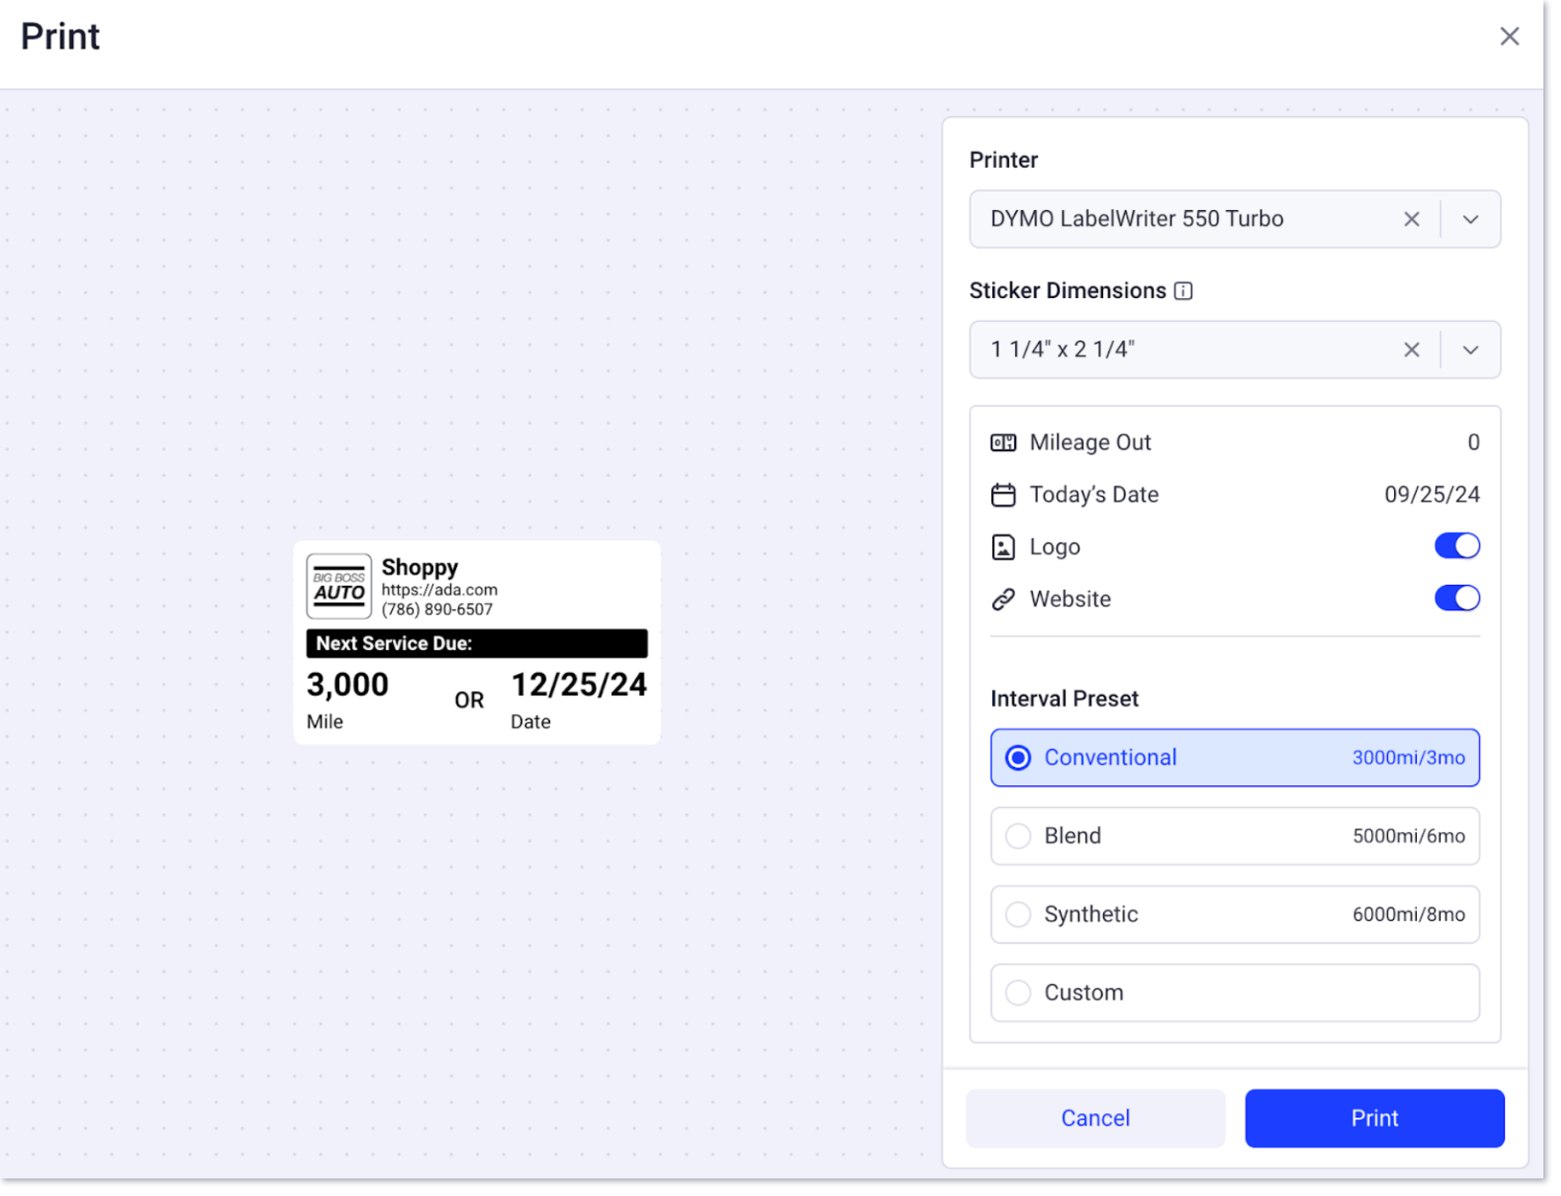Click the Website link chain icon

[1003, 600]
